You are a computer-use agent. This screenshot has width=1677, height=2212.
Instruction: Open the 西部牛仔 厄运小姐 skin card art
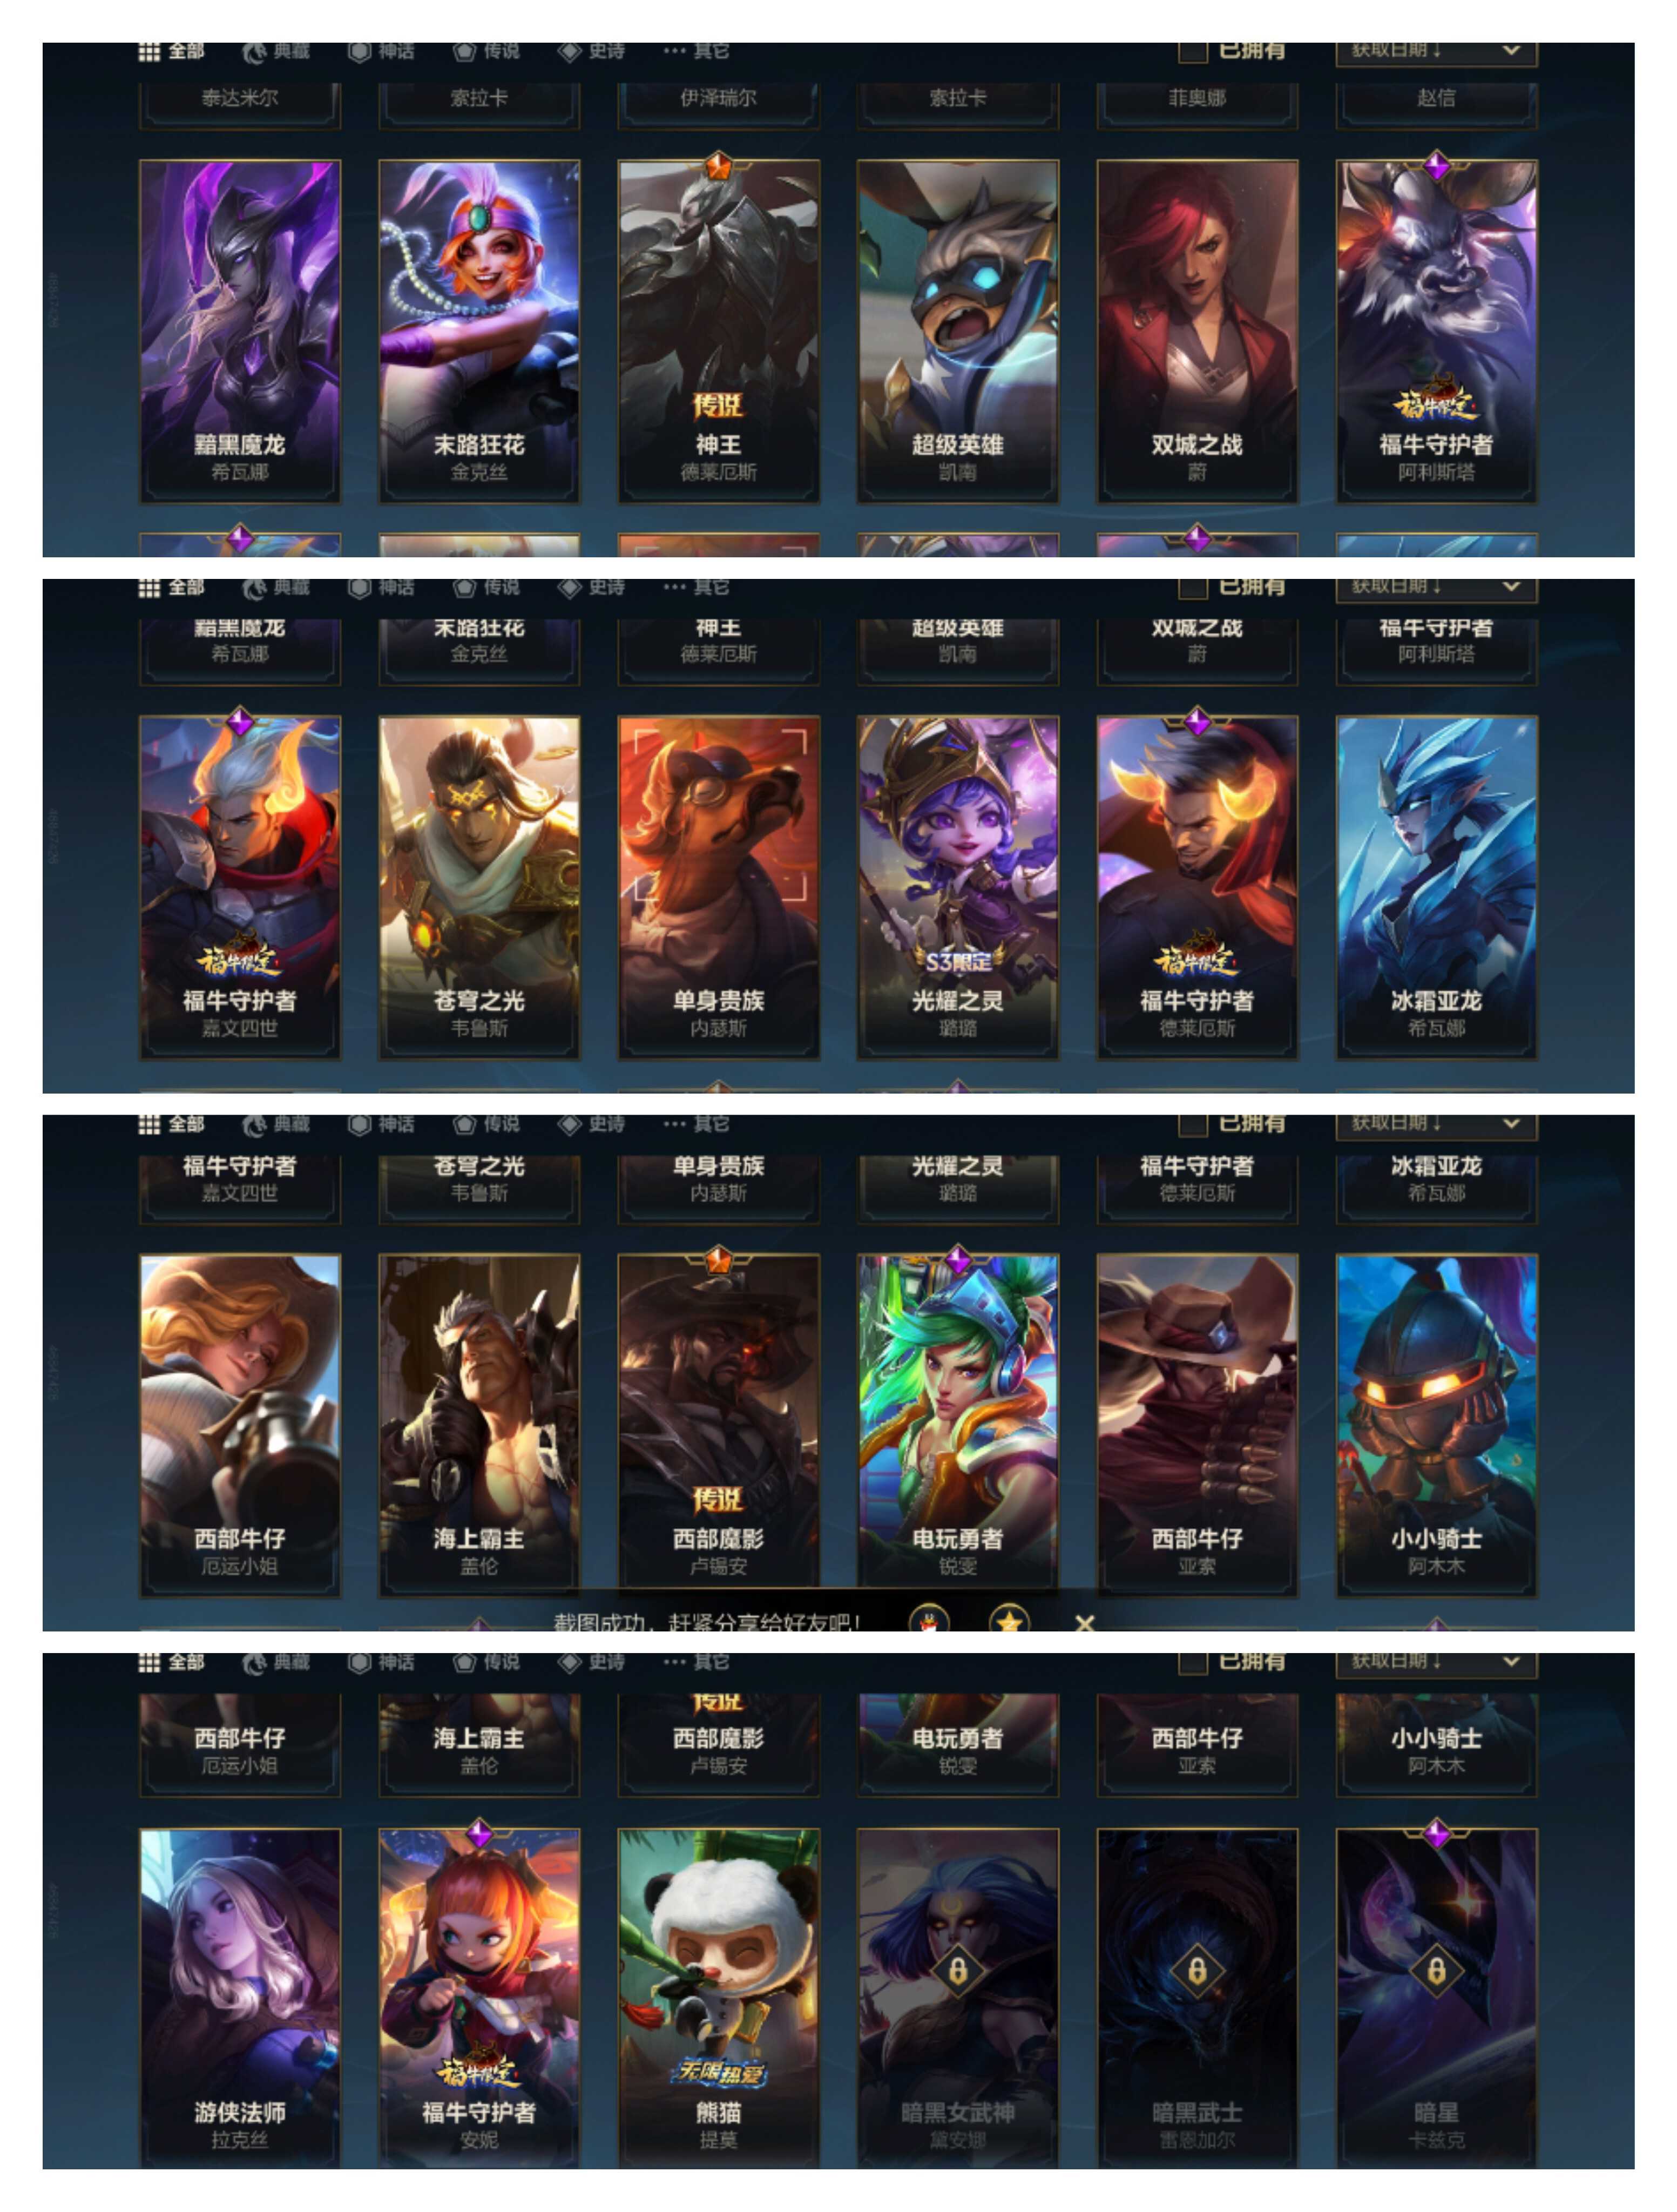(240, 1425)
